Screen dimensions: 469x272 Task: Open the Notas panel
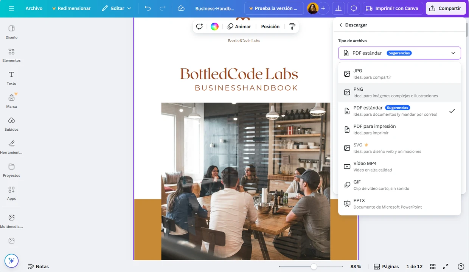pyautogui.click(x=38, y=266)
